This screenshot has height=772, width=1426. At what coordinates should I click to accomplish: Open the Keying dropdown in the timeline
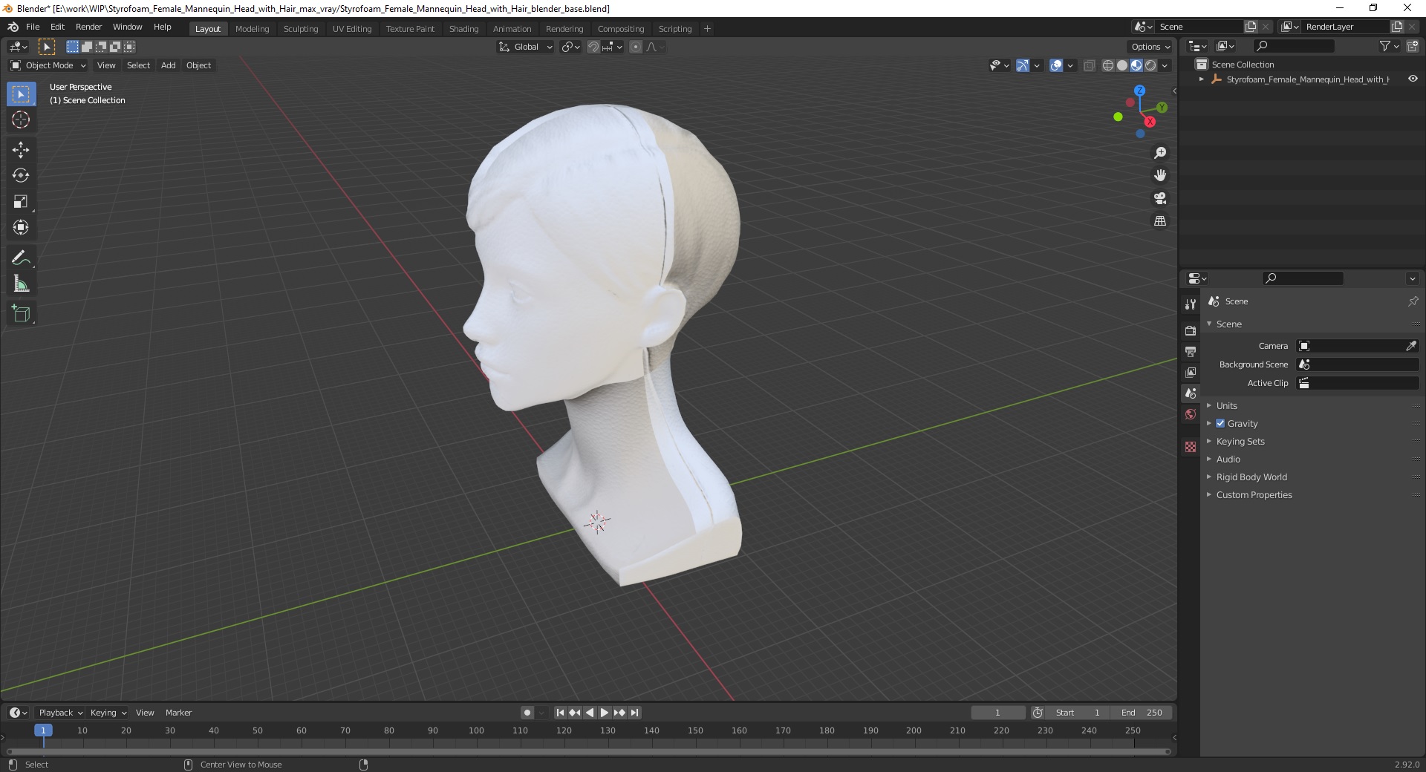pos(108,713)
